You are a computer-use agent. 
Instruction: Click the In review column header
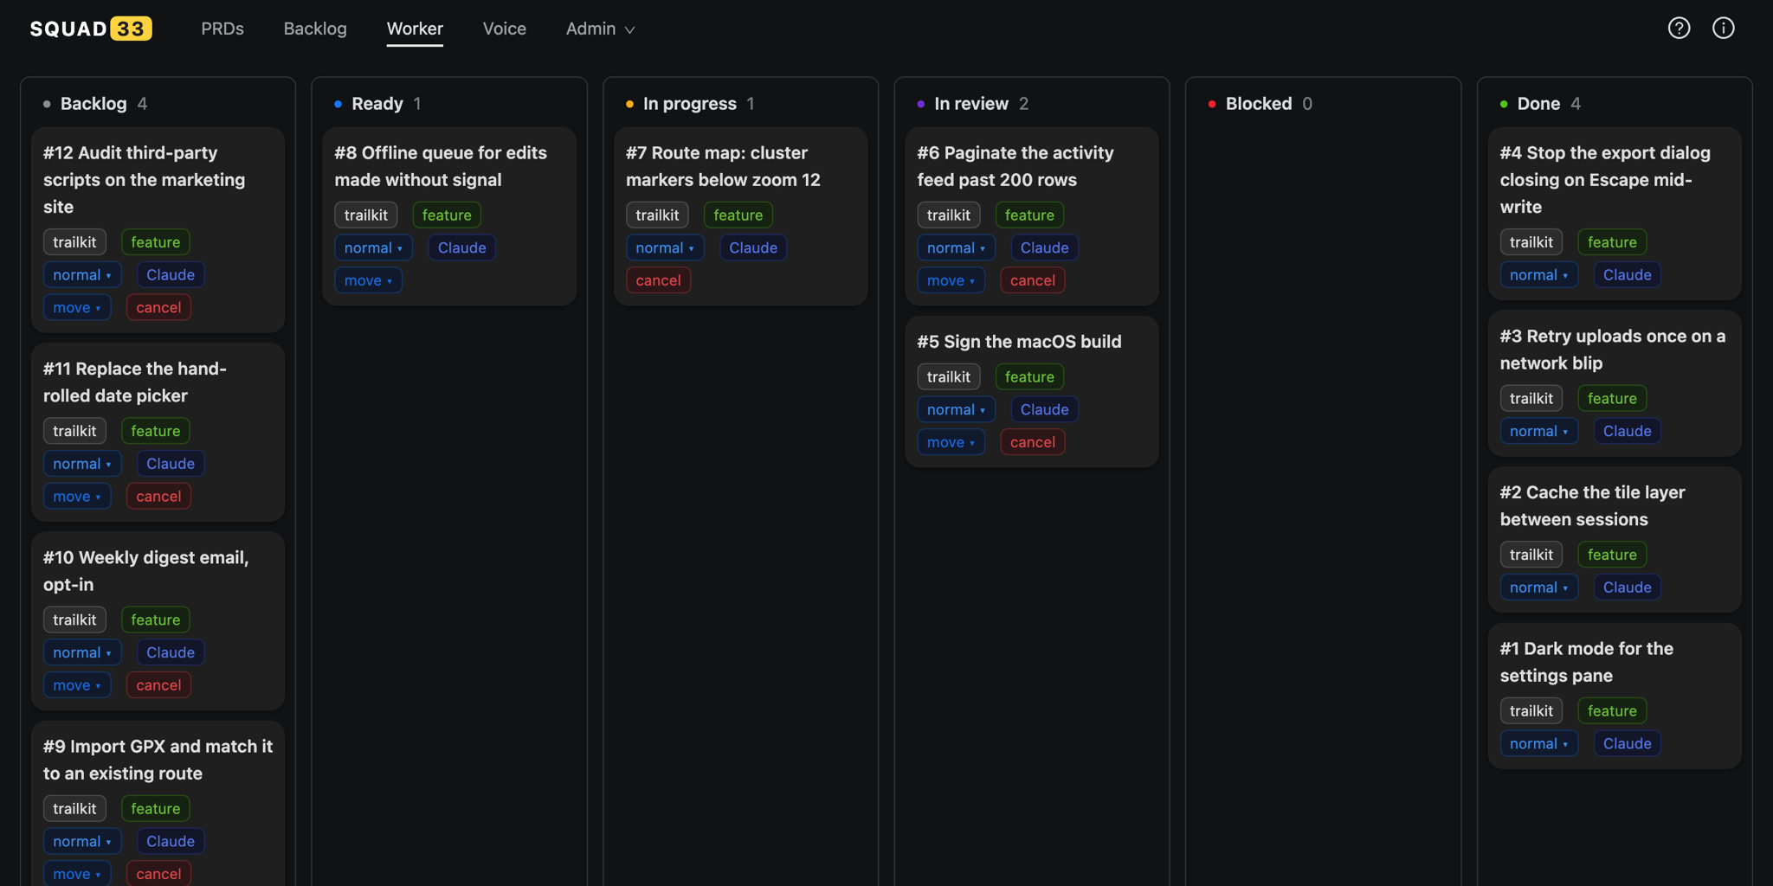click(972, 104)
